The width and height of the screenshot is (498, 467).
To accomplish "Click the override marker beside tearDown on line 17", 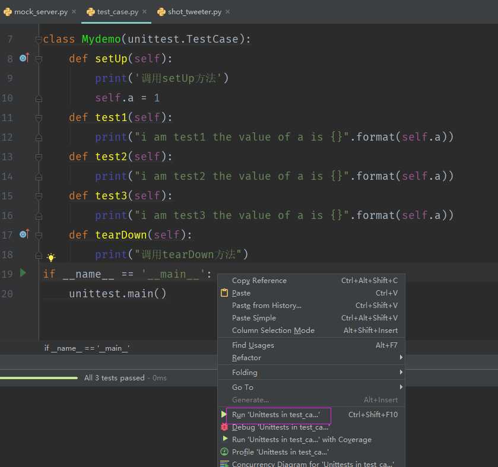I will pos(24,234).
